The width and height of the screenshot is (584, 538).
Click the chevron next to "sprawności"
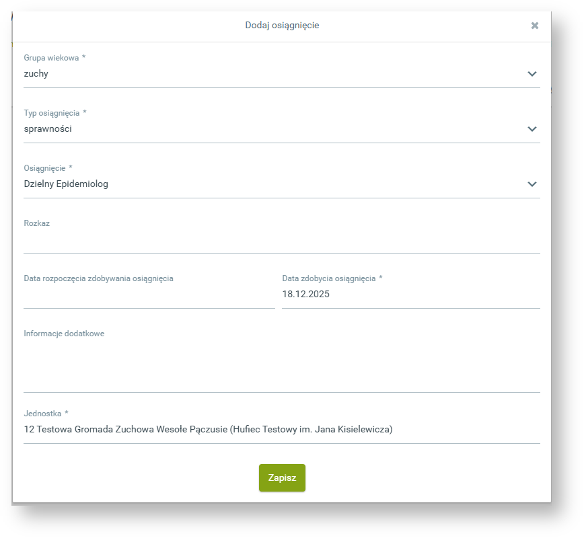tap(532, 129)
